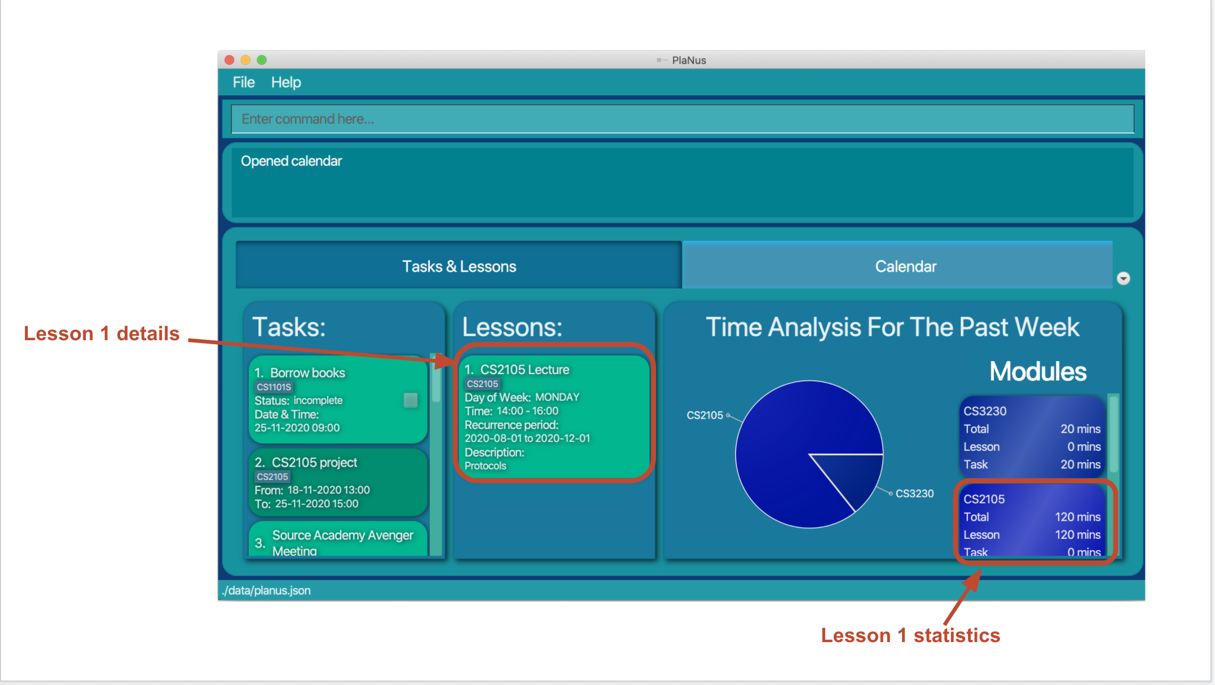Click the 'Protocols' description text
Screen dimensions: 1215x685
pyautogui.click(x=485, y=466)
